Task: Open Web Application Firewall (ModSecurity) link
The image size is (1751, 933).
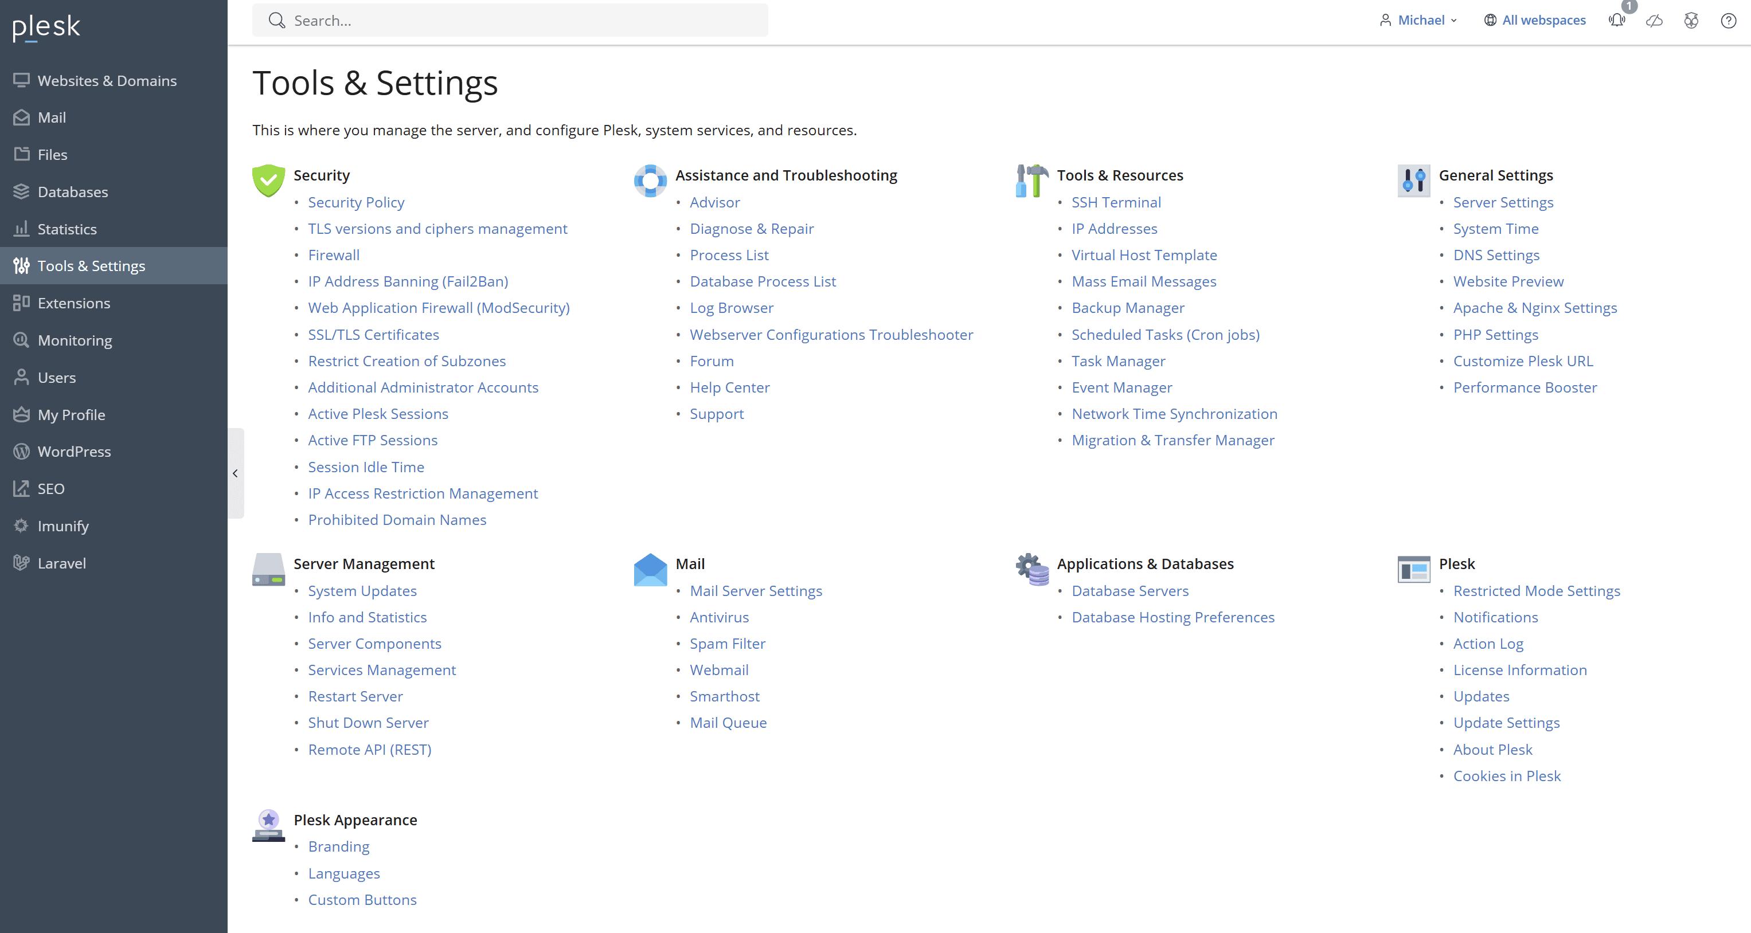Action: pos(439,308)
